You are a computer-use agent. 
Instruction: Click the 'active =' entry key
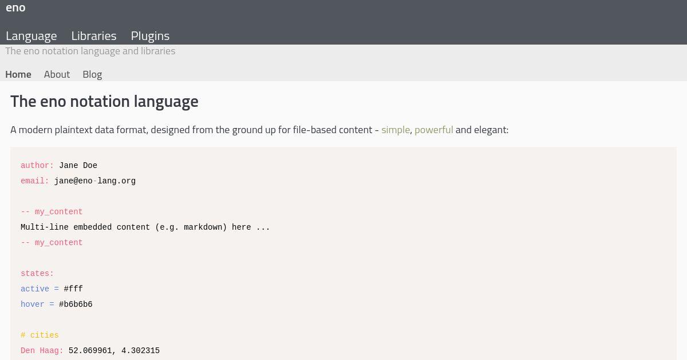[40, 289]
